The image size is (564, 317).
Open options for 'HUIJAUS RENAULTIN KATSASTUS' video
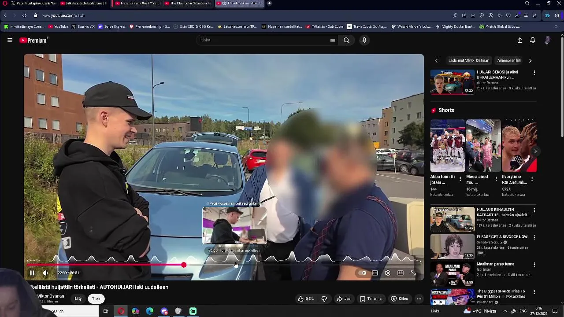[x=534, y=210]
